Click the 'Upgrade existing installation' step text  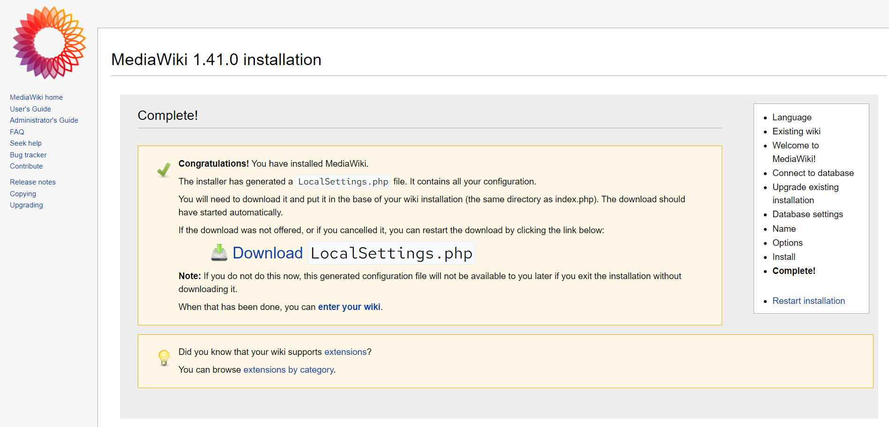(x=805, y=194)
